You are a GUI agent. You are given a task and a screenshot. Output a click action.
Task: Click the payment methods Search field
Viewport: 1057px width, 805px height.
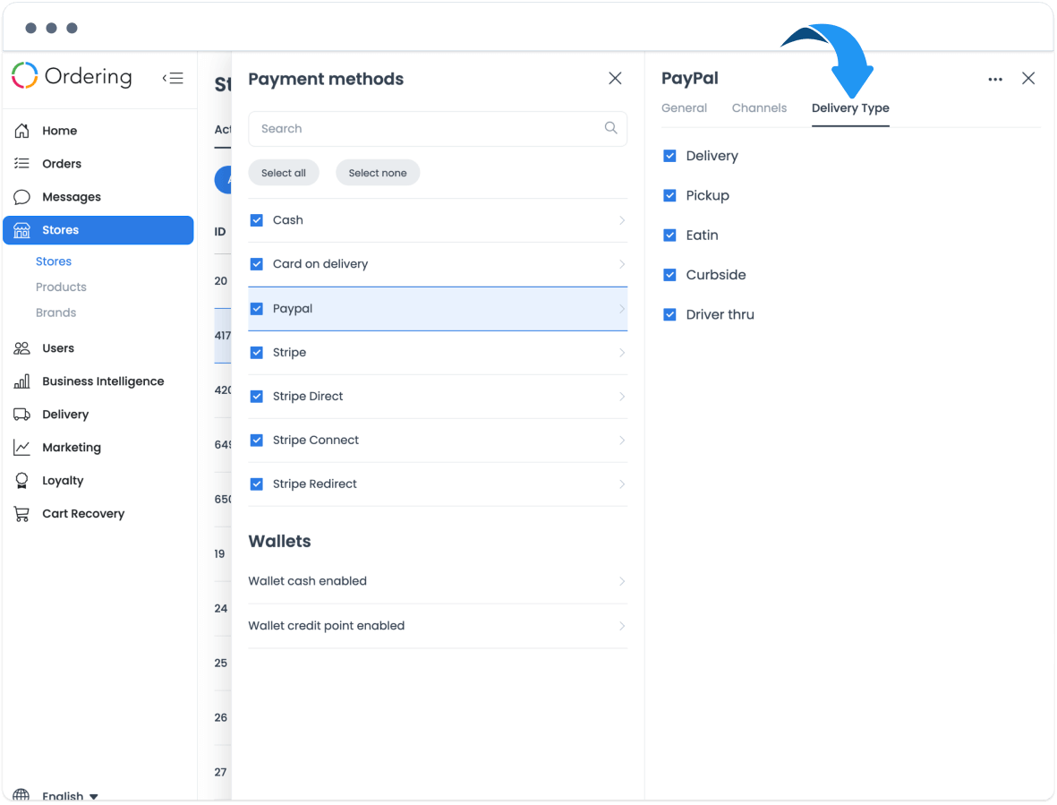pos(438,129)
